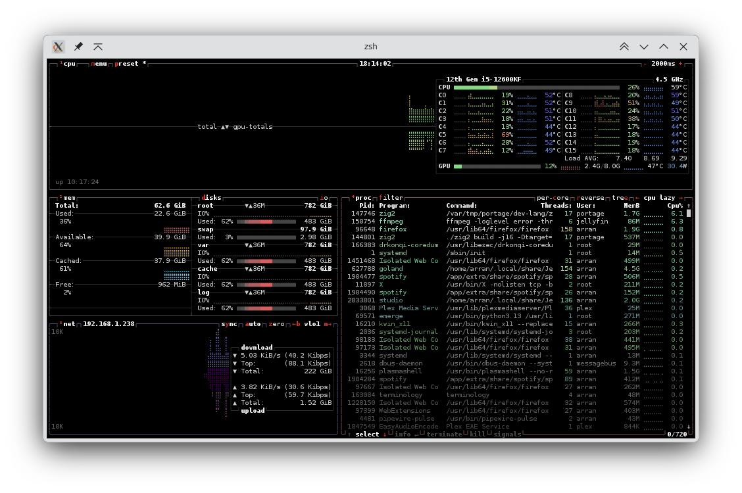Select the studio process row
The image size is (742, 493).
click(x=515, y=300)
